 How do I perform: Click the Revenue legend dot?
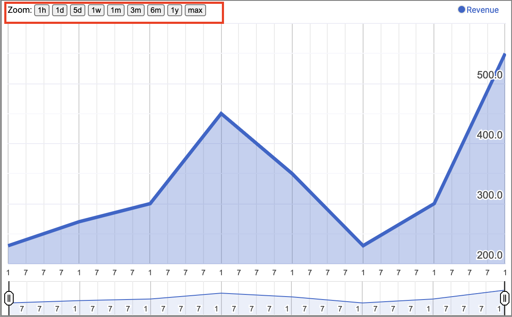coord(461,10)
